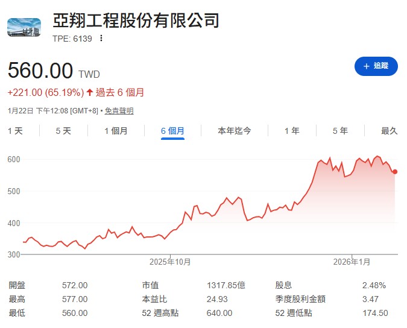Open the 免責聲明 disclaimer link

click(119, 111)
